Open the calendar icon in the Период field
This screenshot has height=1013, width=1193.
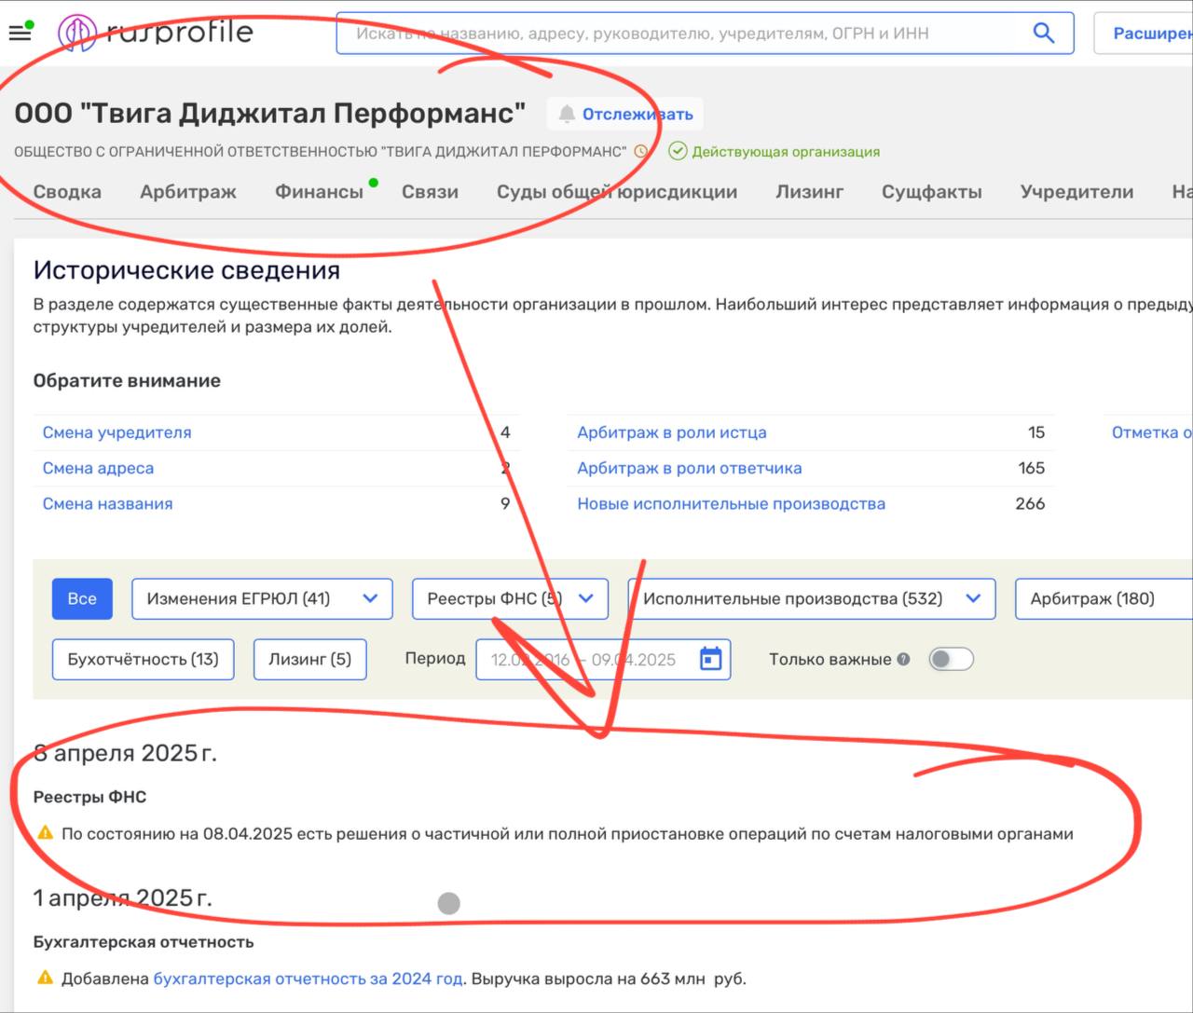(710, 659)
